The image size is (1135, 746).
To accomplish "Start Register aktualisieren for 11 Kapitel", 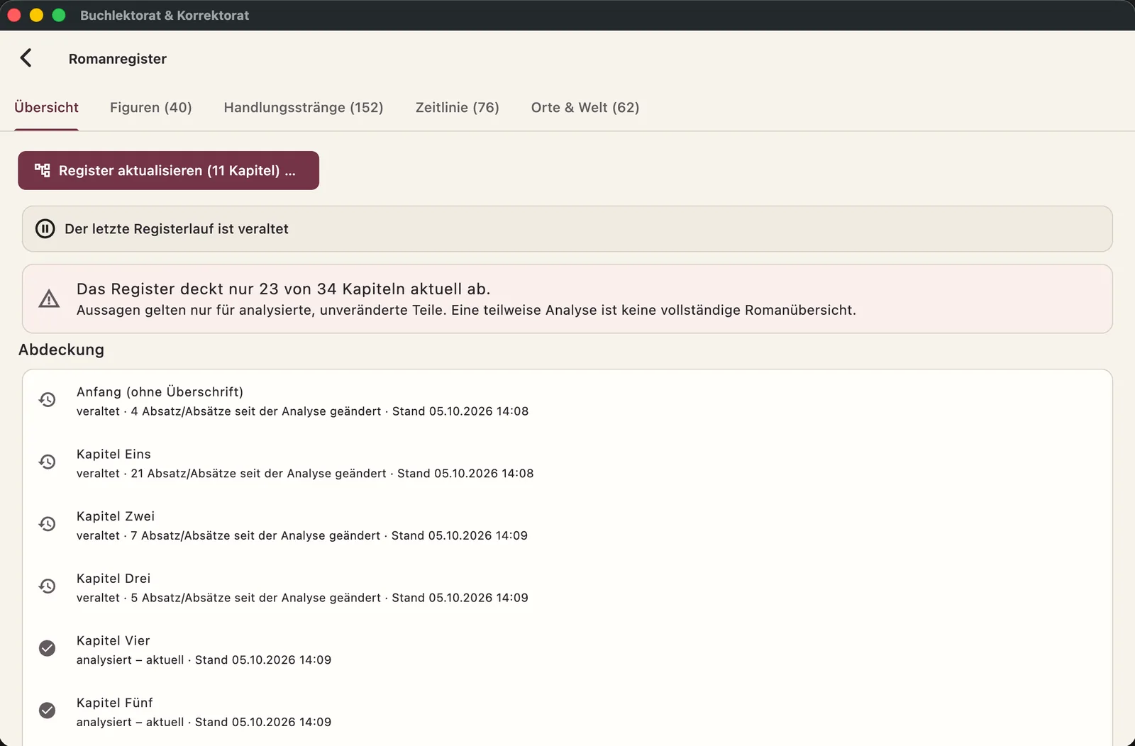I will point(168,170).
